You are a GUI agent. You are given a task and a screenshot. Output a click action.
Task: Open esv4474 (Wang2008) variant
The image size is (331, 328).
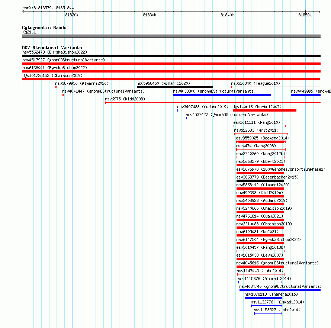tap(256, 146)
